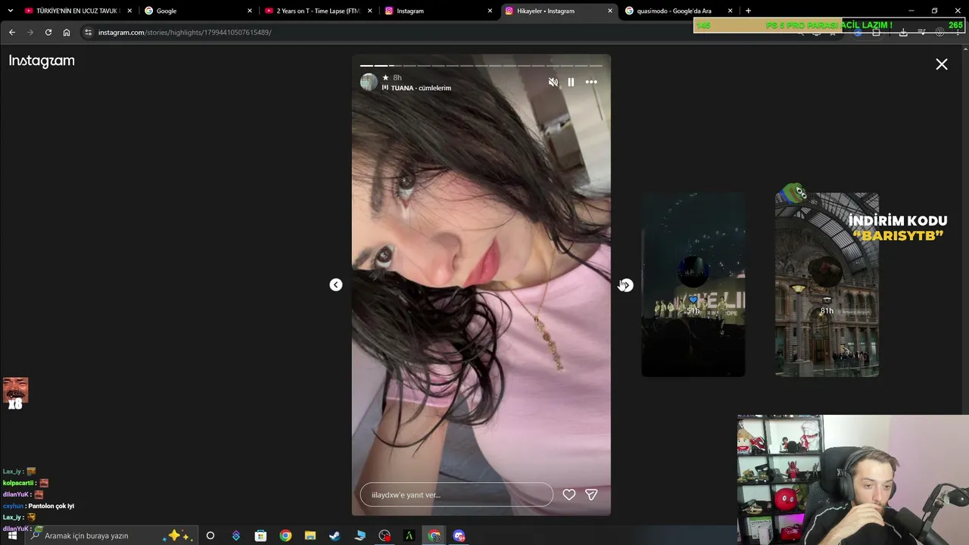Open Cortana circle on the taskbar
The image size is (969, 545).
coord(210,536)
